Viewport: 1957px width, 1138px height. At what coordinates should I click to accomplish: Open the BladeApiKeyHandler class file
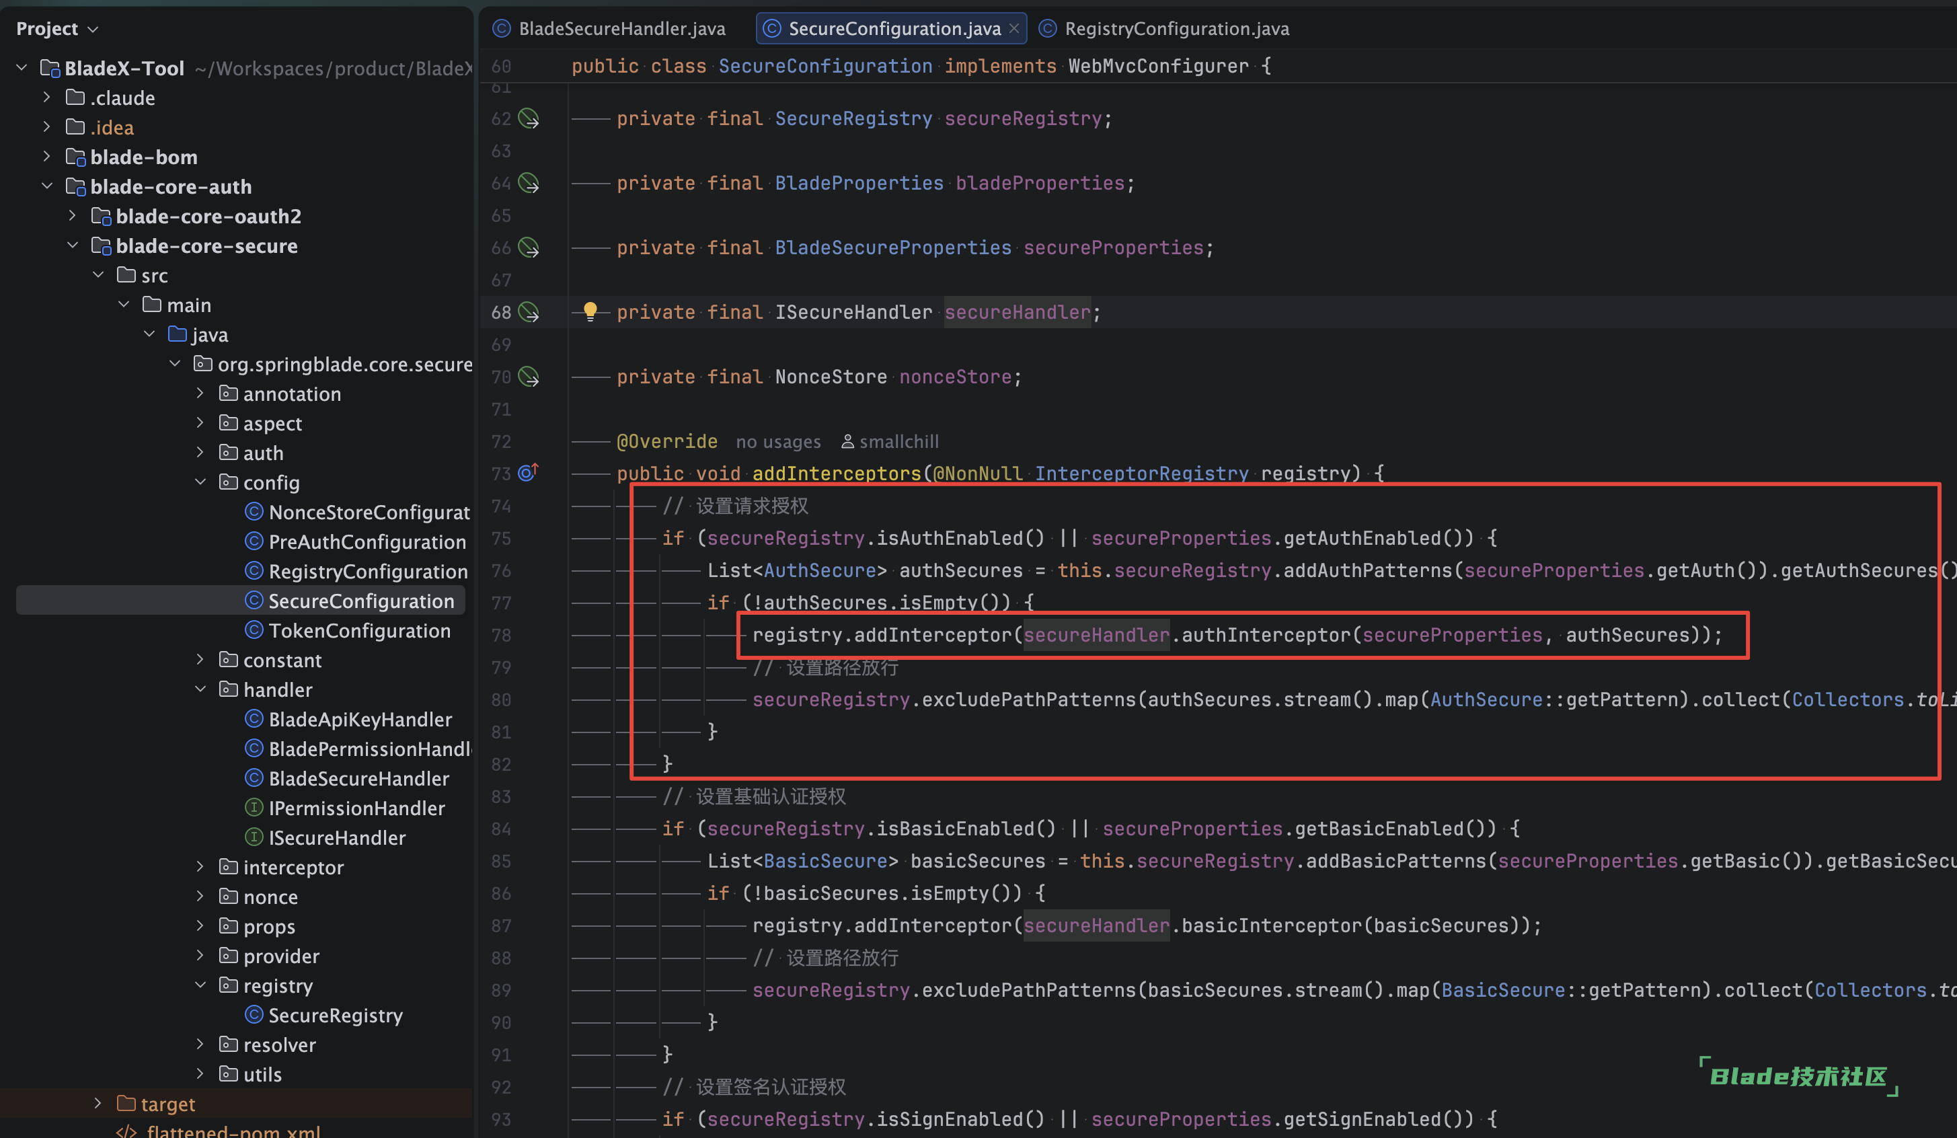[x=360, y=719]
